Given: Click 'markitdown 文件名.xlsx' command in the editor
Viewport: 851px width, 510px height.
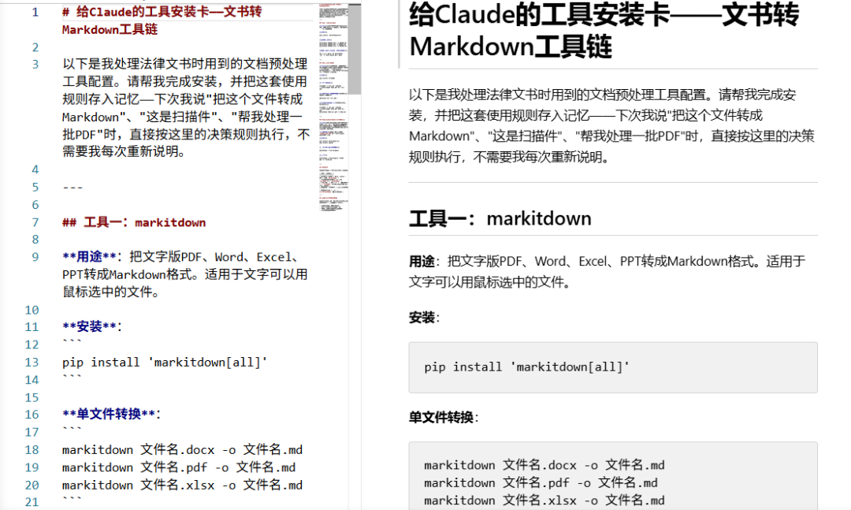Looking at the screenshot, I should [182, 485].
